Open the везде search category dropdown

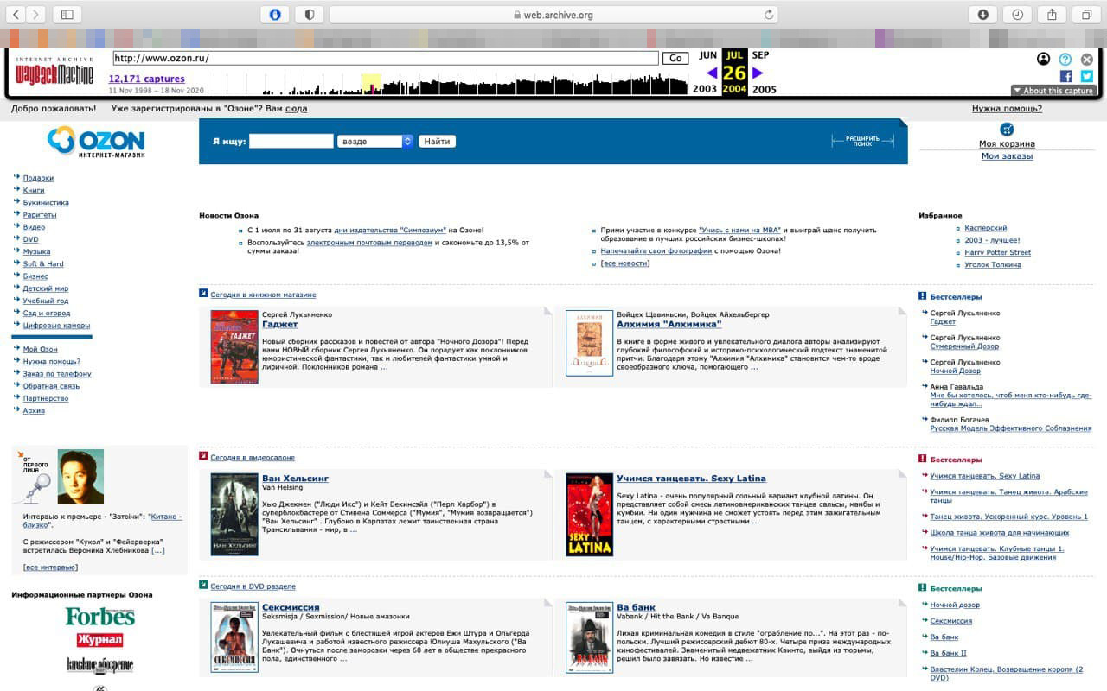click(x=374, y=141)
